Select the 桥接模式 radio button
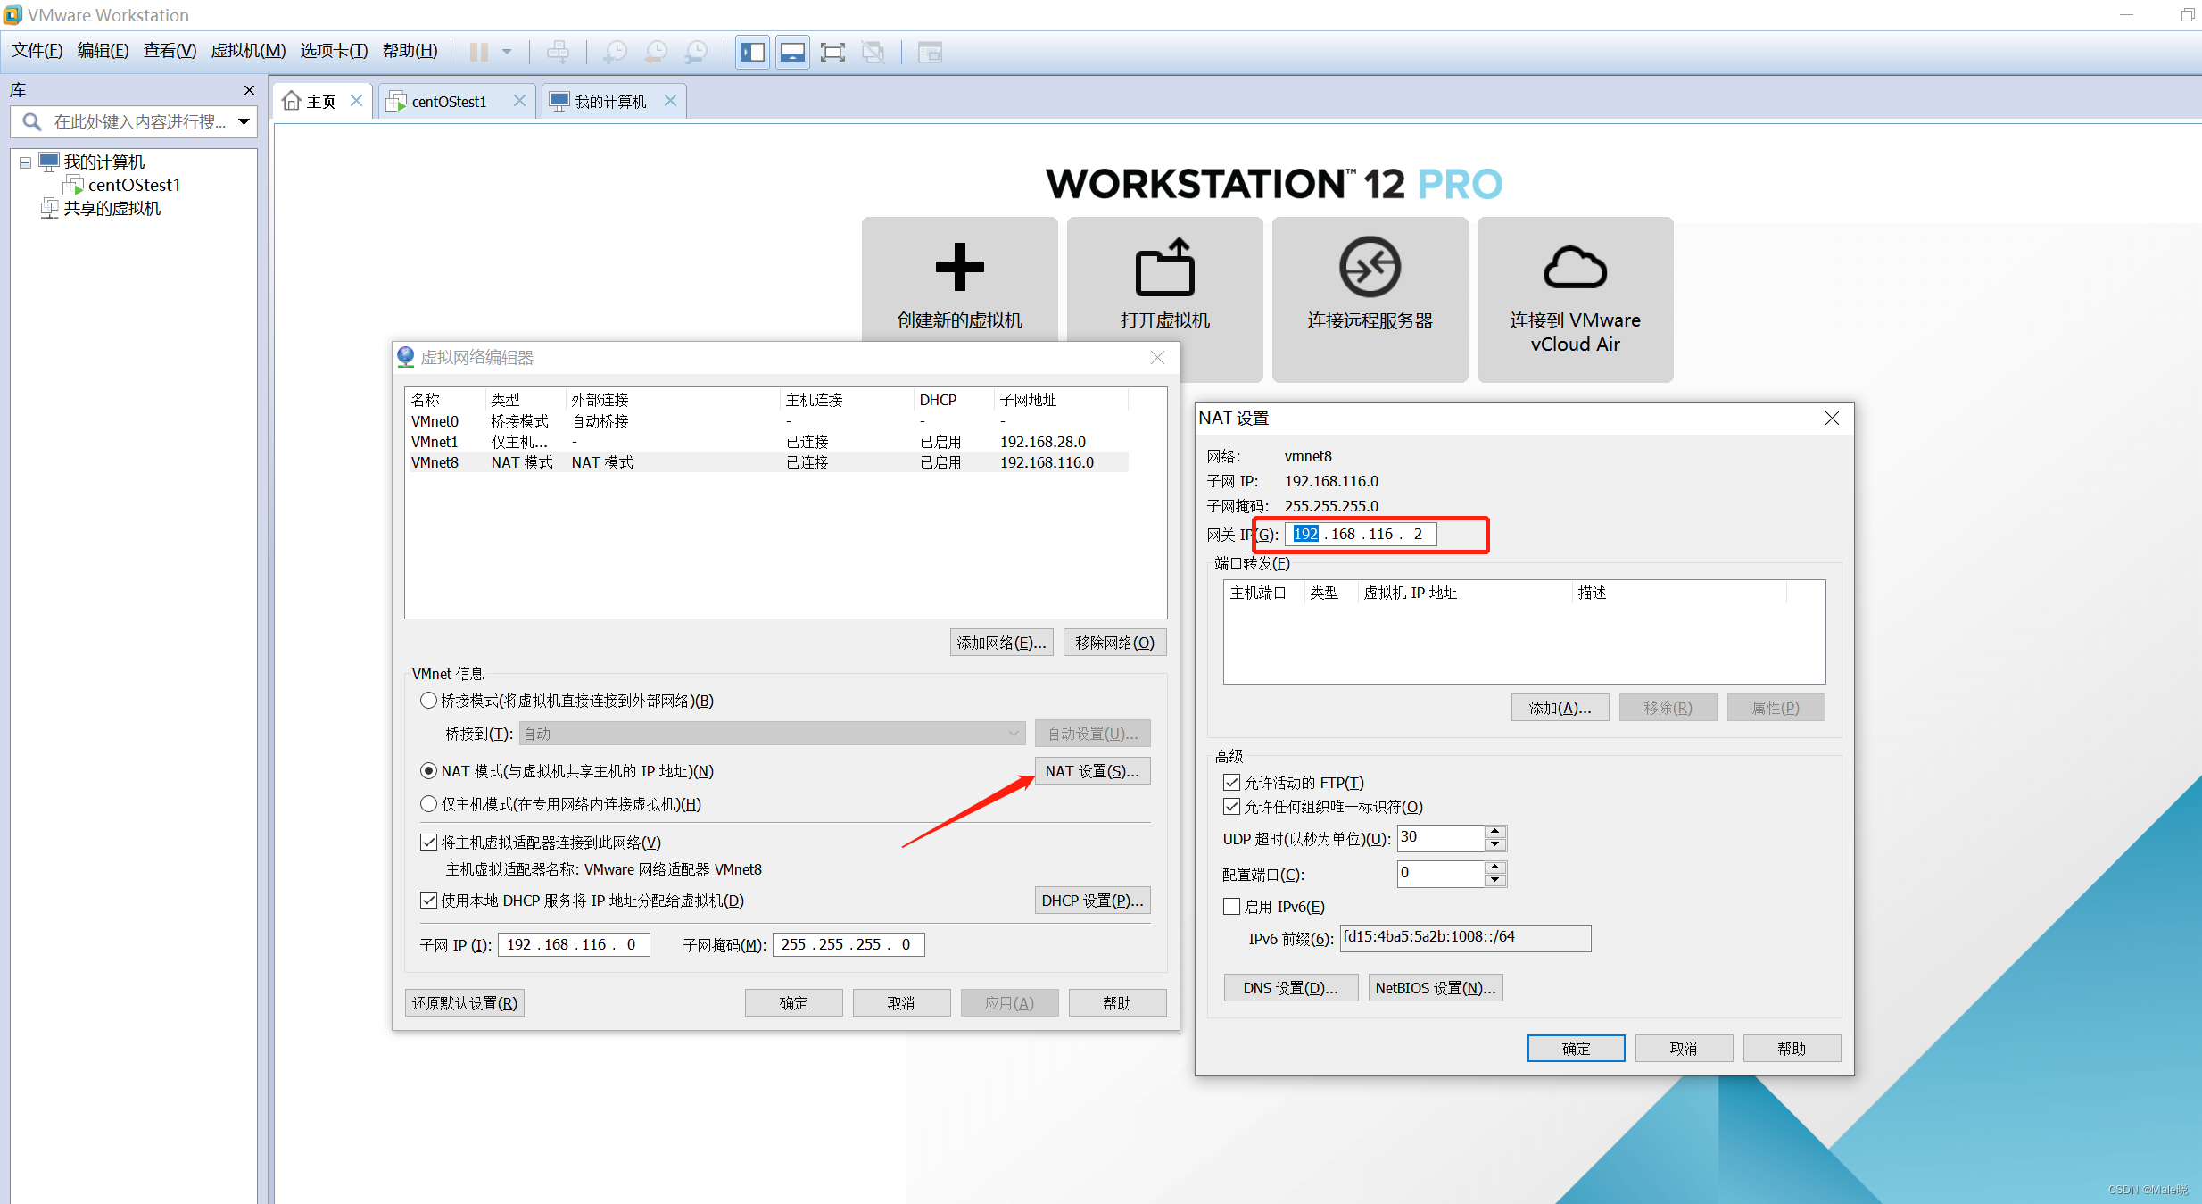This screenshot has height=1204, width=2202. pos(428,700)
